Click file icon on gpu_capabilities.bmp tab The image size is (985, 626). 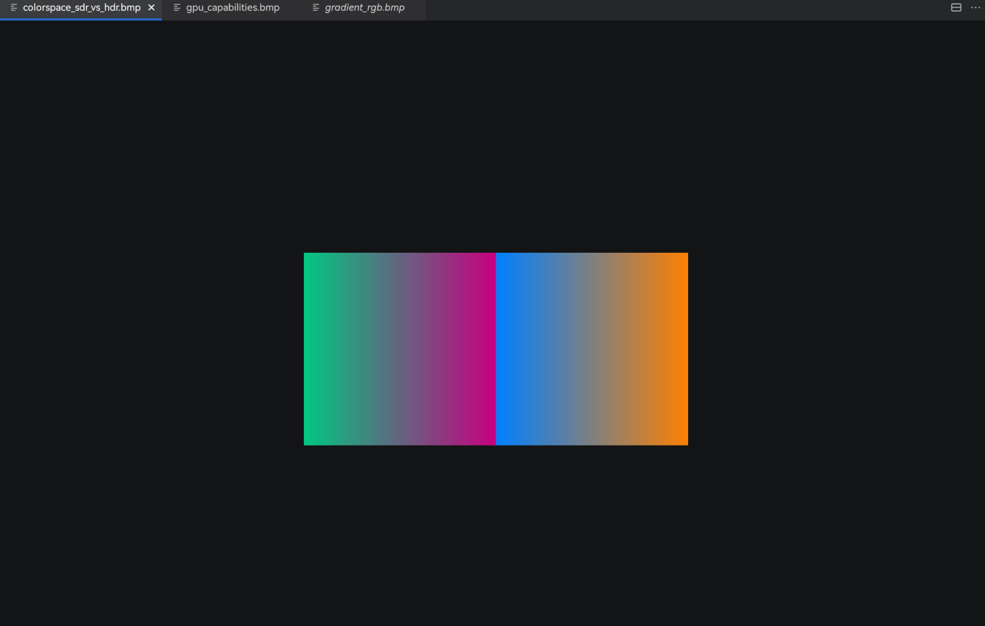point(177,8)
